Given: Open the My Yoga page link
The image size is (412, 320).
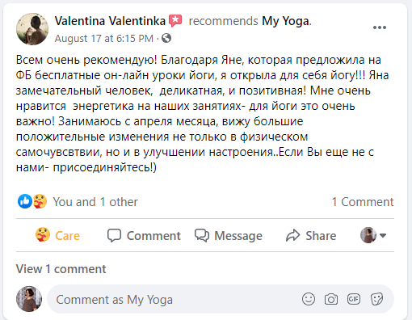Looking at the screenshot, I should tap(285, 21).
